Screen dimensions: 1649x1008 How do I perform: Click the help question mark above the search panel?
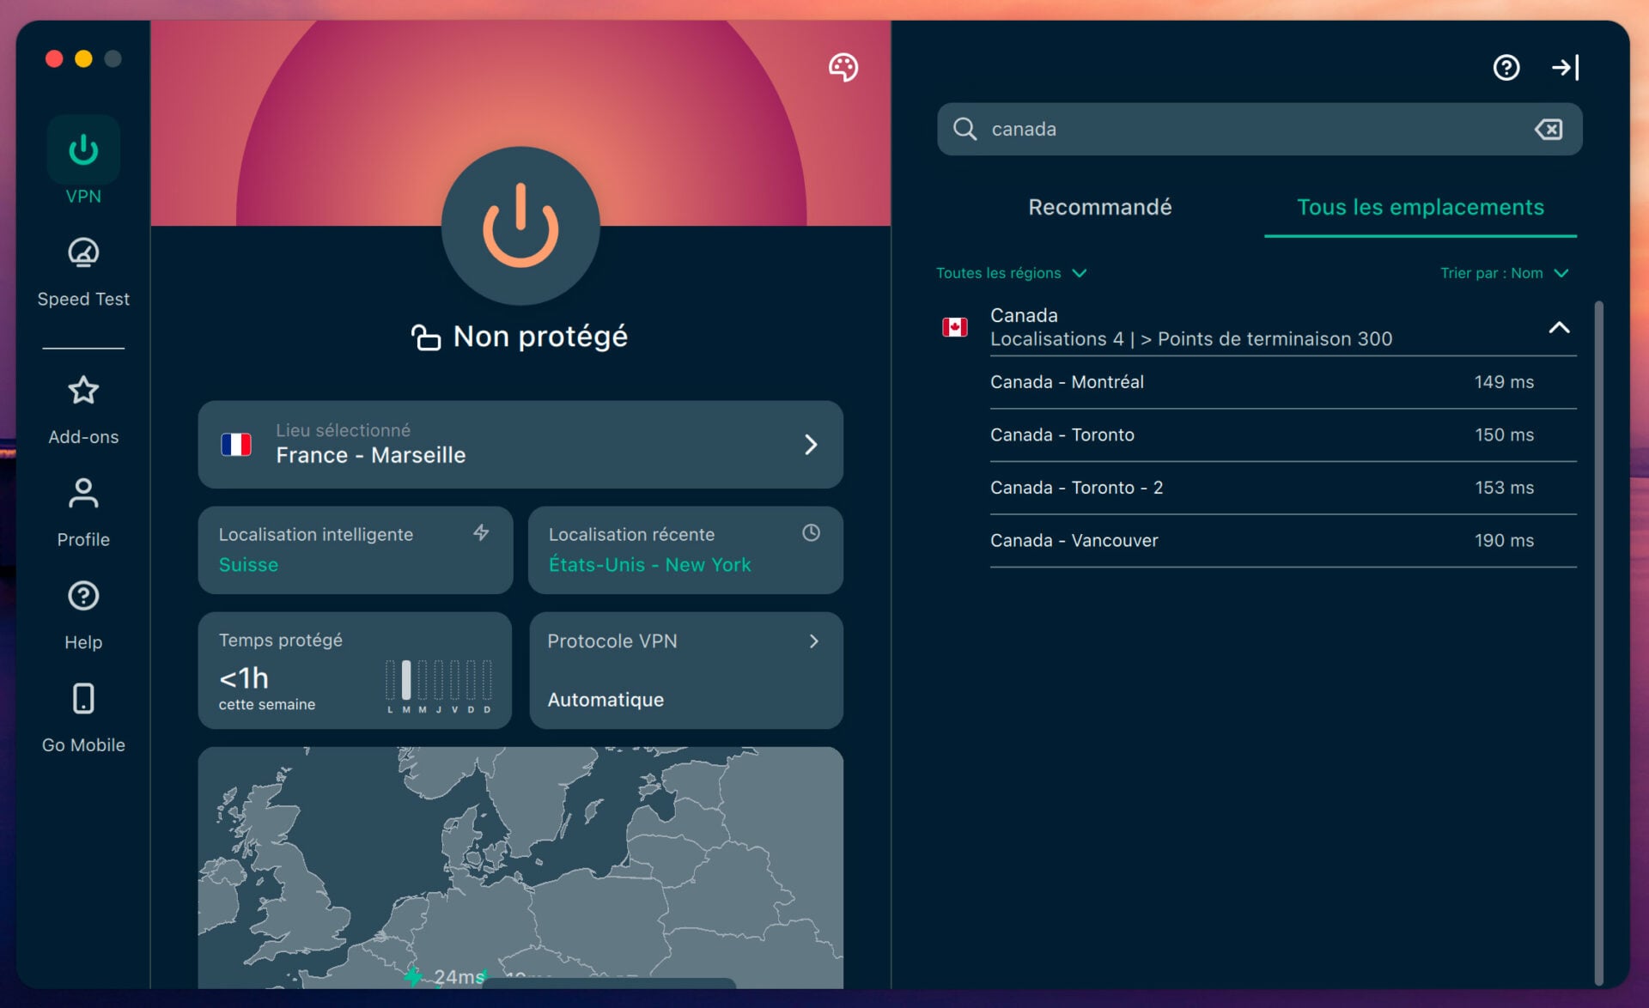(1506, 67)
